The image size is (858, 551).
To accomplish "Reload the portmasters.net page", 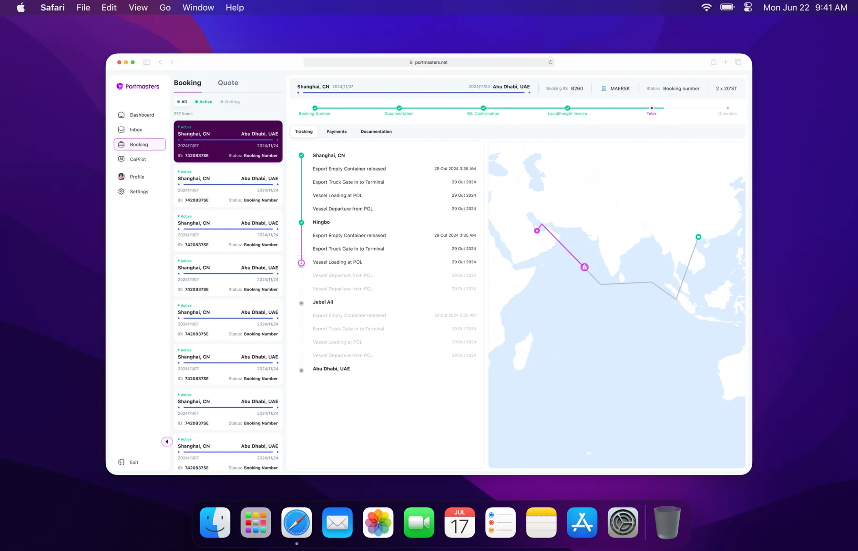I will pyautogui.click(x=550, y=62).
